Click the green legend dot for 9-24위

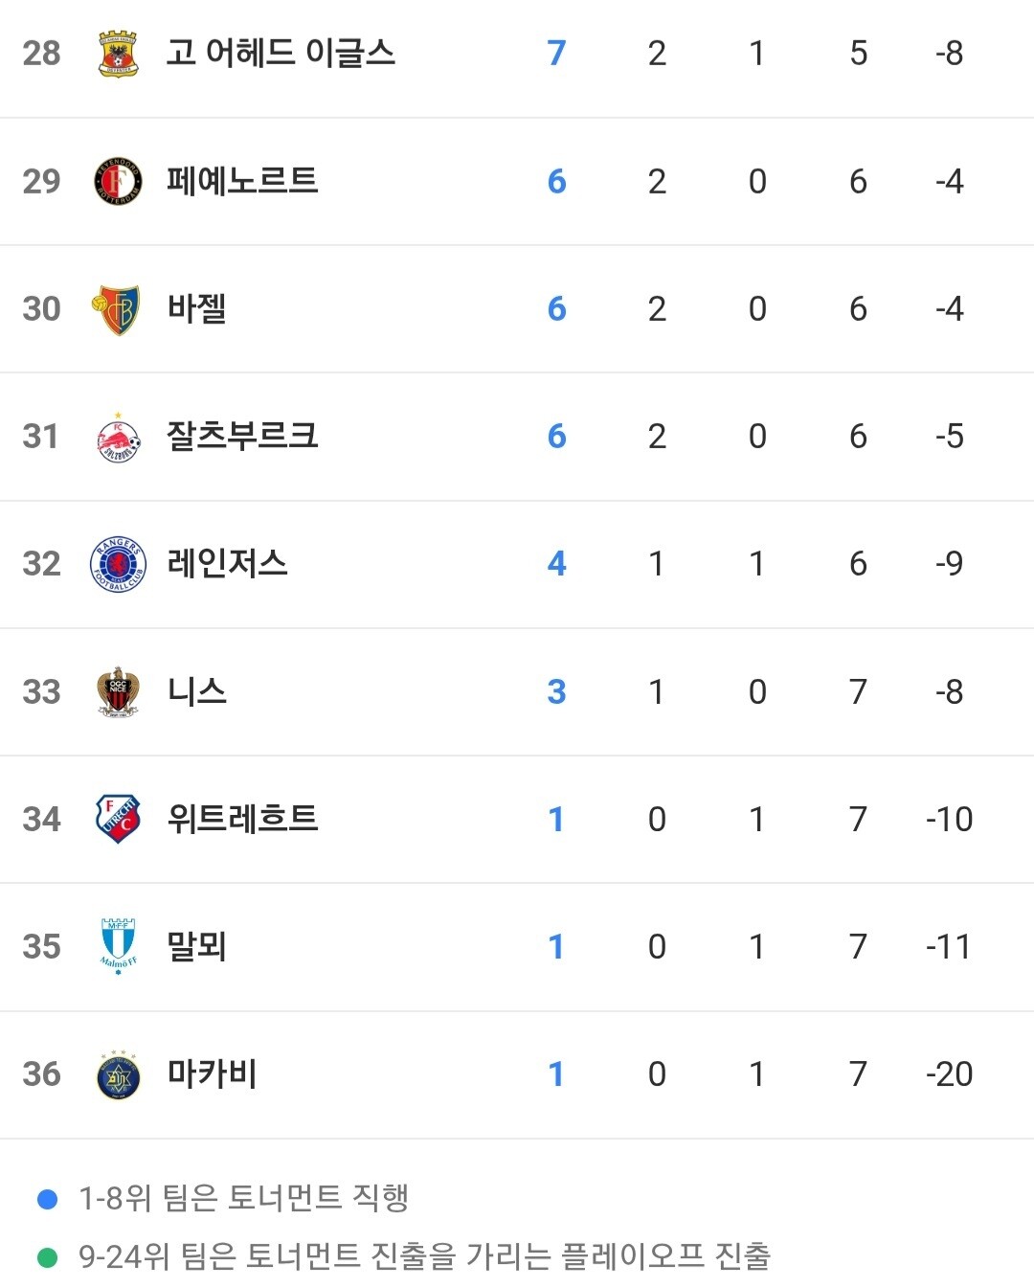(x=47, y=1256)
